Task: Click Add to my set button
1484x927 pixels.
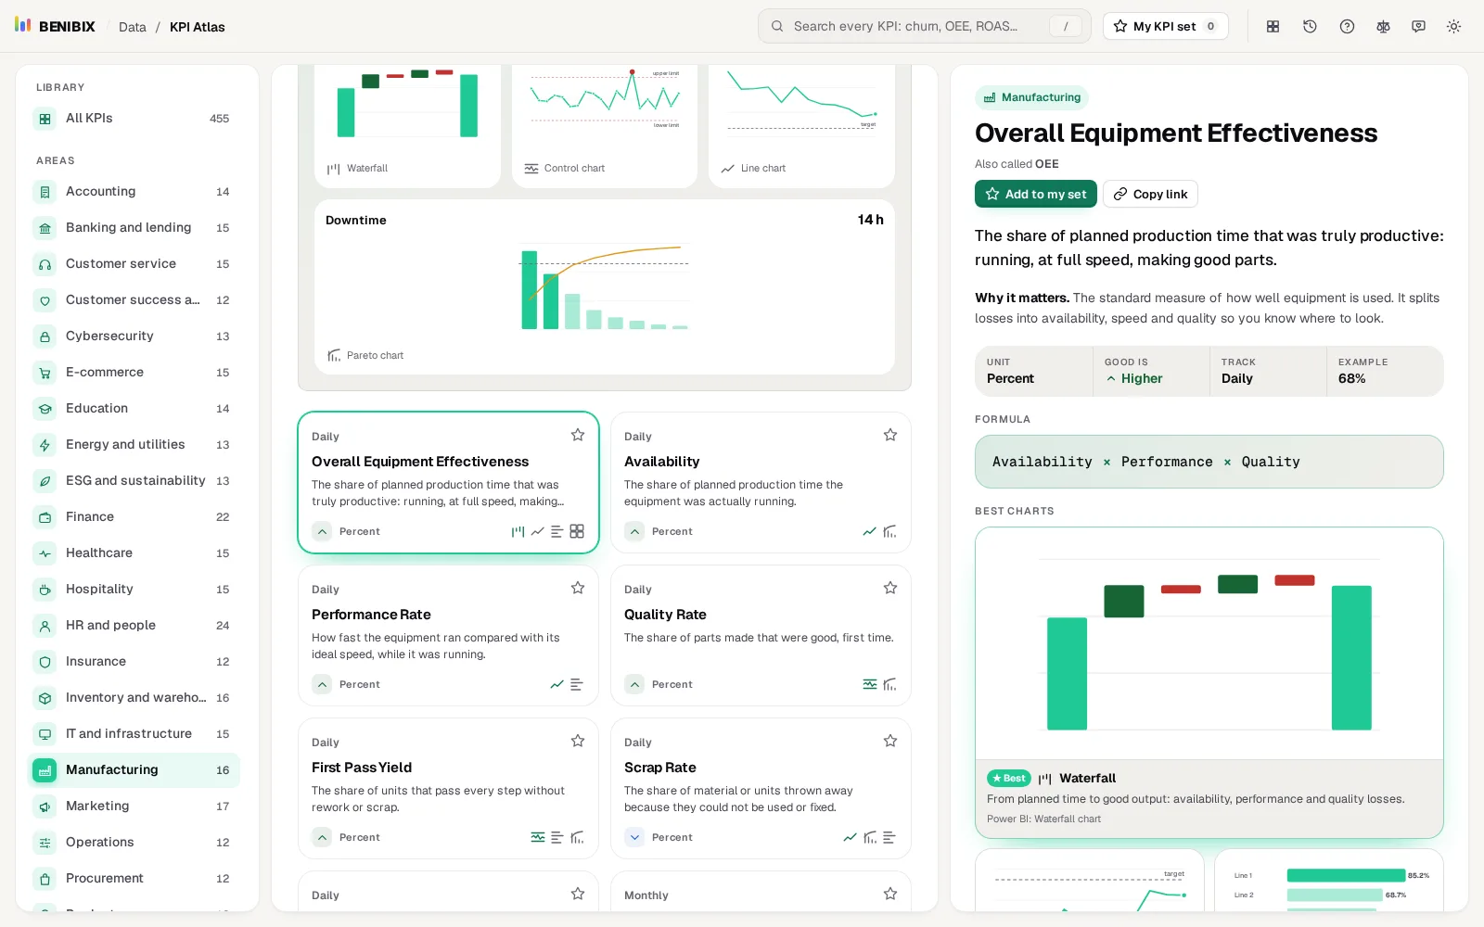Action: [x=1035, y=194]
